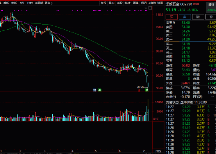The width and height of the screenshot is (216, 154).
Task: Expand 更多 more periods menu
Action: click(48, 3)
